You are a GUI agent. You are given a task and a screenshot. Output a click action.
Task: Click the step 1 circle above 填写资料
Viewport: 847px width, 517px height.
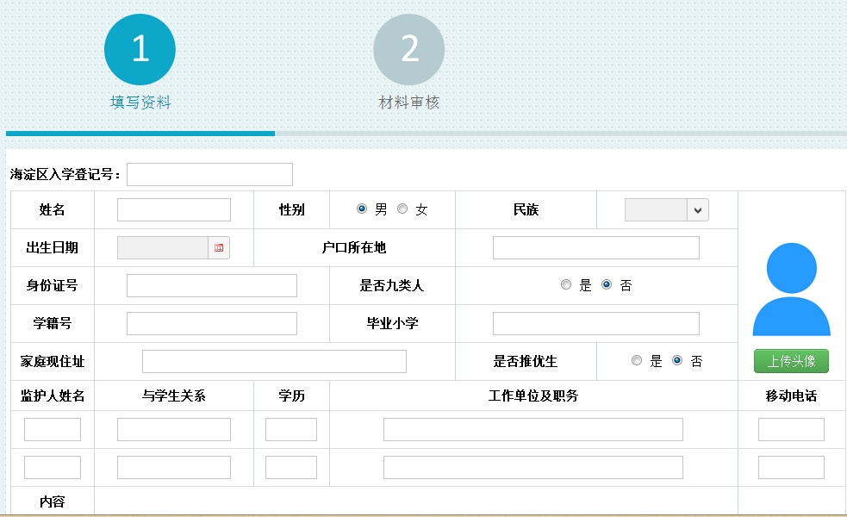(x=140, y=49)
